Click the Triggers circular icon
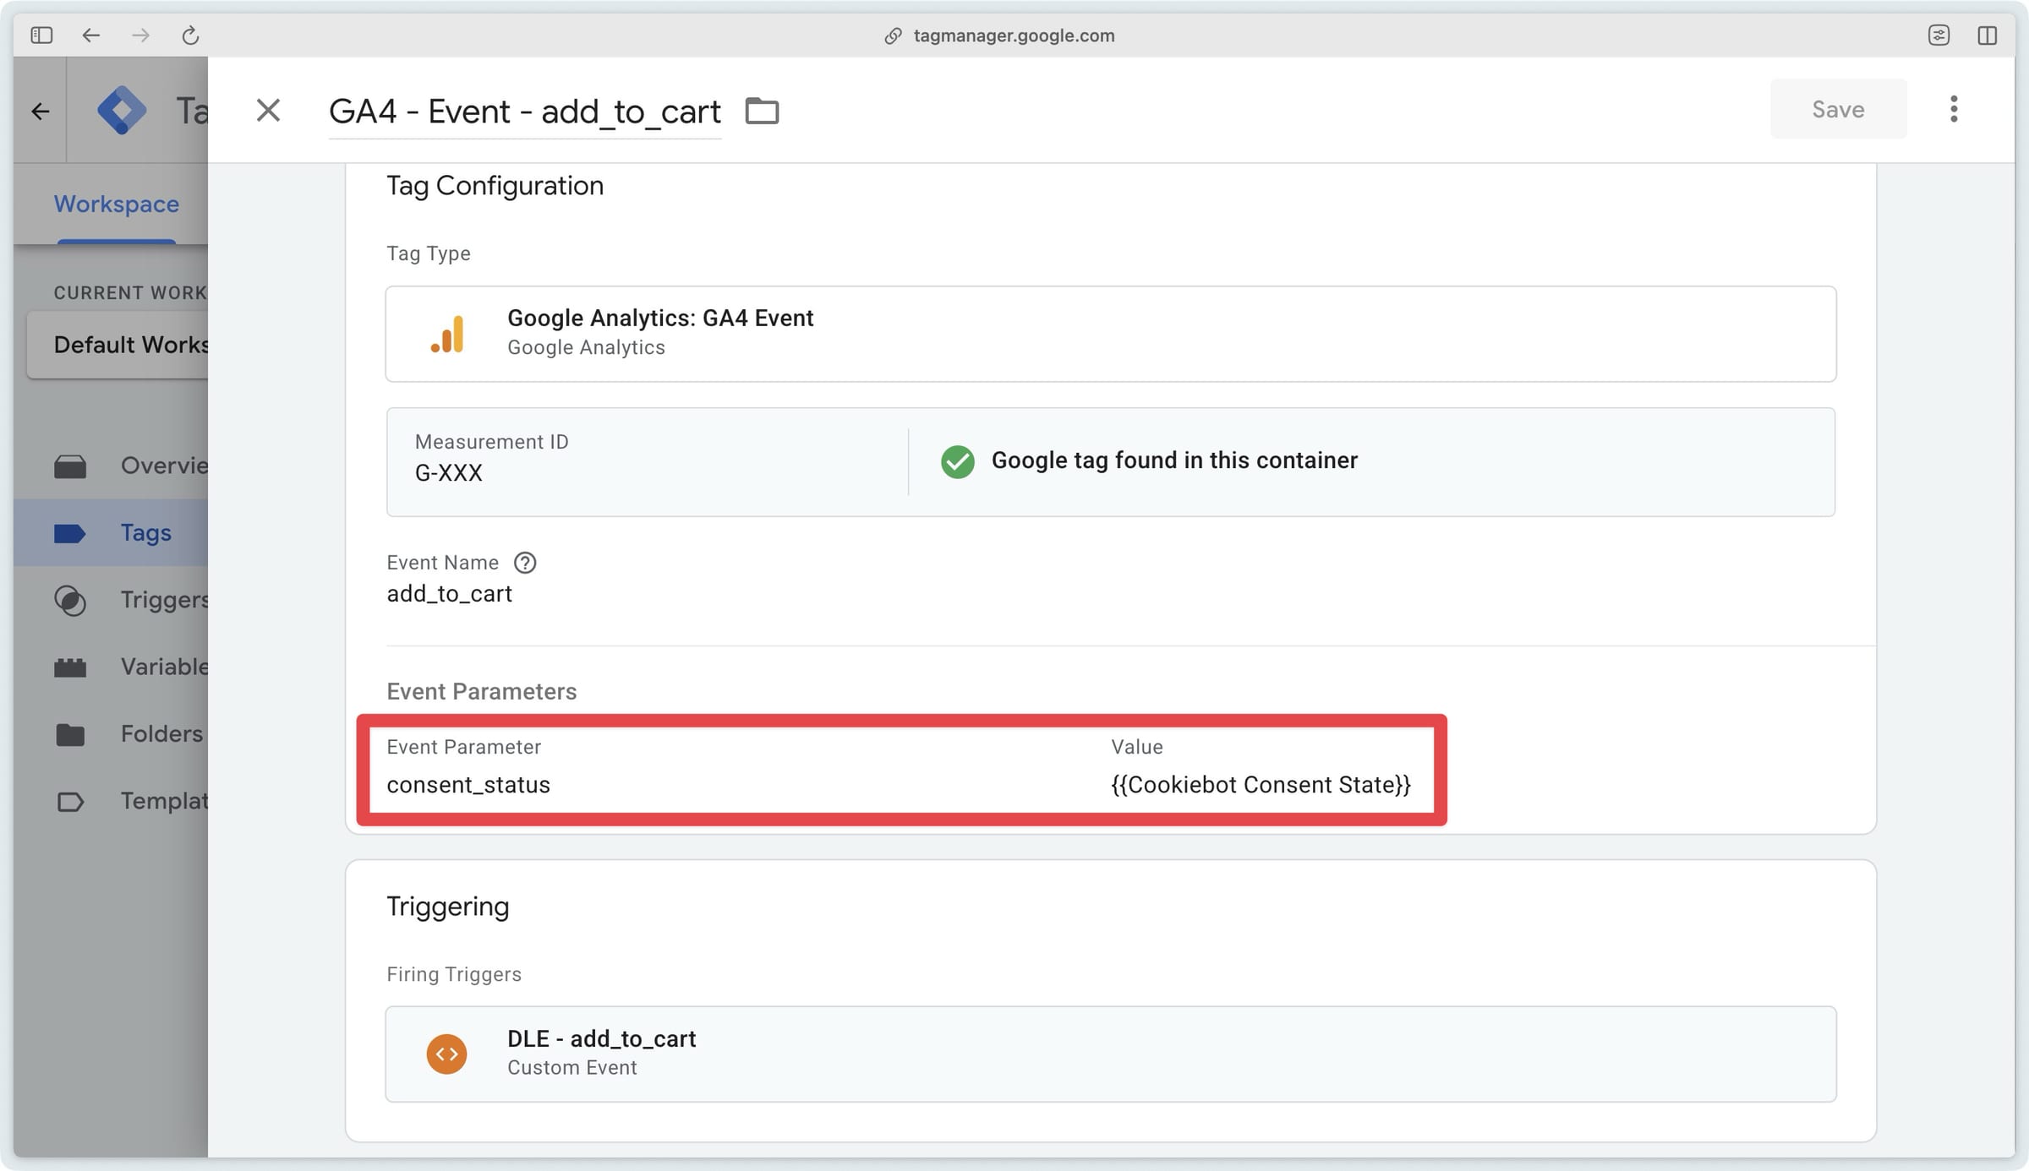Screen dimensions: 2029x1171 pyautogui.click(x=70, y=600)
